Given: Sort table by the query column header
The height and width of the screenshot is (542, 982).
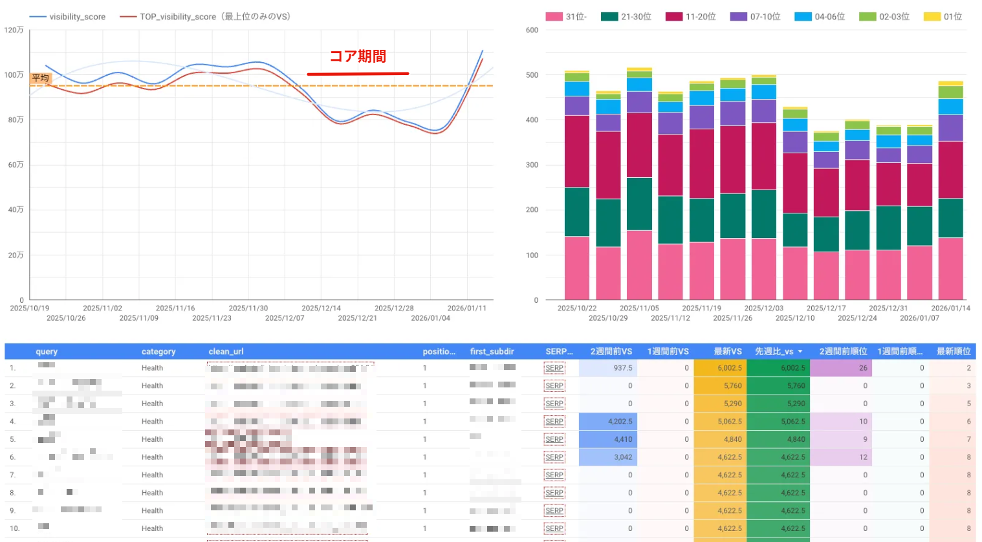Looking at the screenshot, I should [x=47, y=352].
